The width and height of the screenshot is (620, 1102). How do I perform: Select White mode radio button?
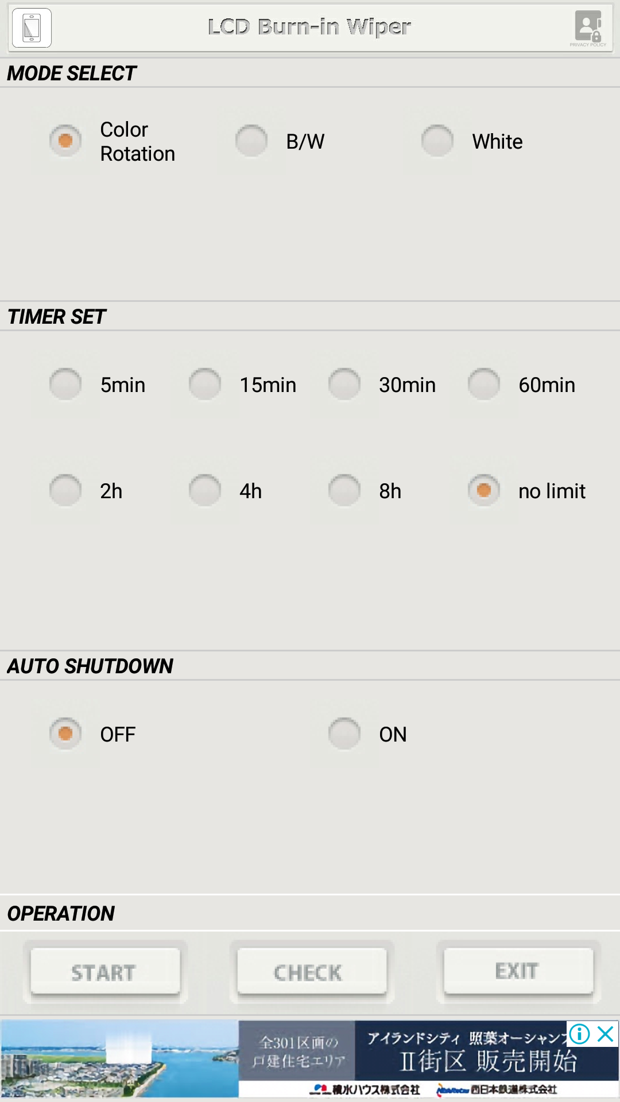click(437, 141)
